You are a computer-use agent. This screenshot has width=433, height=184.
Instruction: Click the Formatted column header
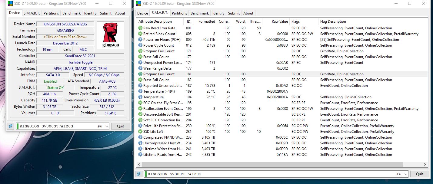pyautogui.click(x=205, y=21)
